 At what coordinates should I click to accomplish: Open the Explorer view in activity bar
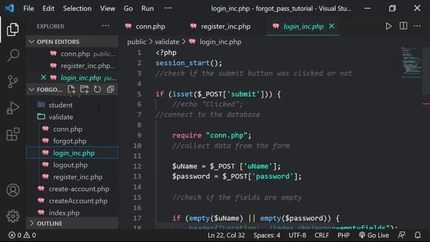(x=13, y=30)
